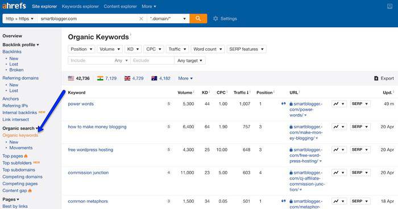Click the top-right notification icon
Viewport: 398px width, 209px height.
pyautogui.click(x=389, y=6)
